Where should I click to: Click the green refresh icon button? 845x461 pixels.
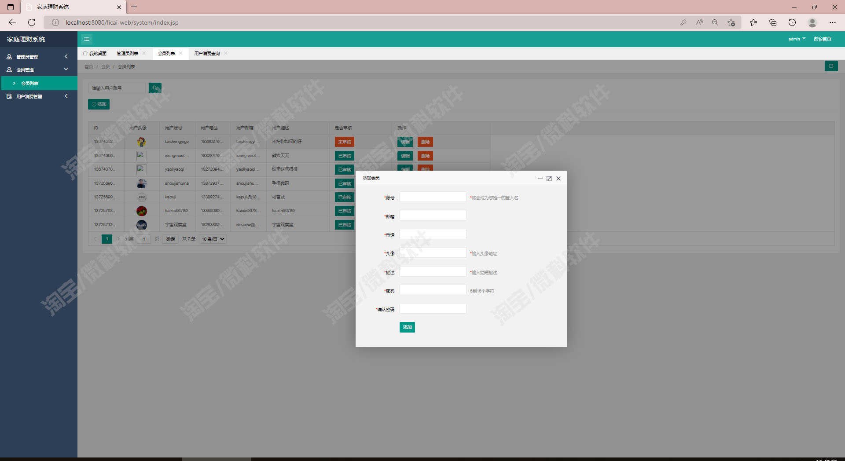831,66
